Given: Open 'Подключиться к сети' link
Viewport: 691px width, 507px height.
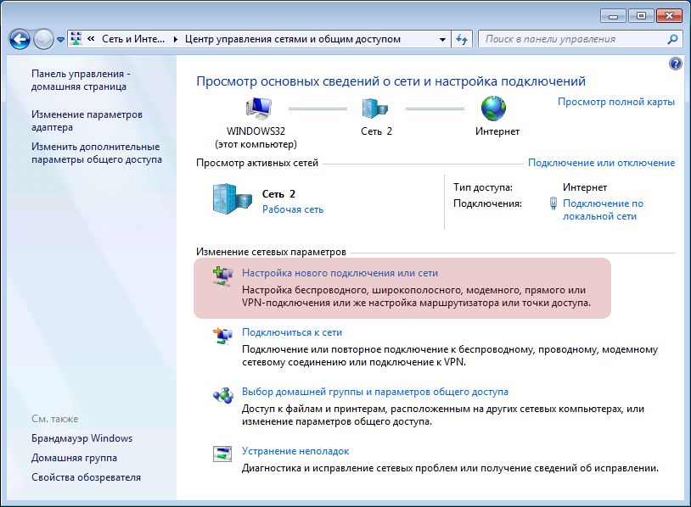Looking at the screenshot, I should tap(292, 332).
